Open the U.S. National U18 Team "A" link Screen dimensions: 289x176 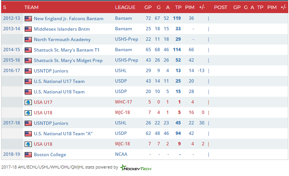63,134
